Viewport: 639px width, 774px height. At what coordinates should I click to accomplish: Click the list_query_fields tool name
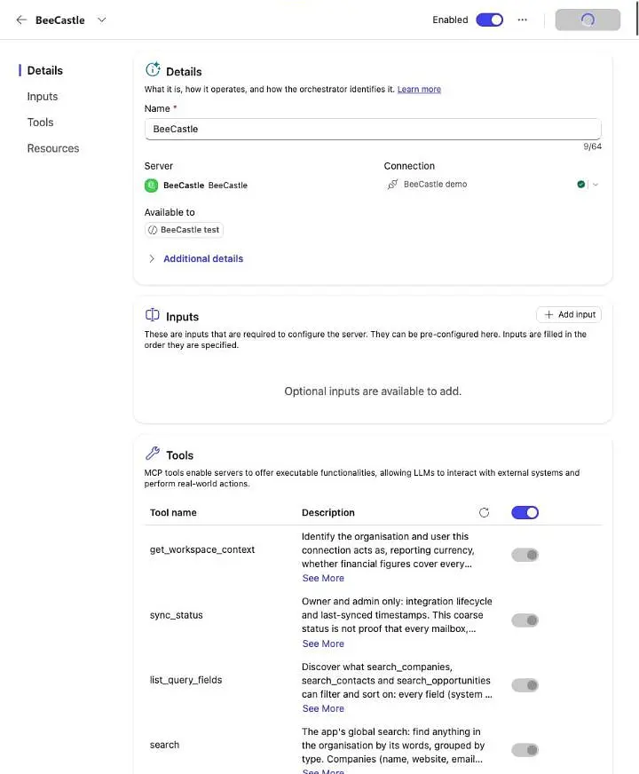point(186,680)
